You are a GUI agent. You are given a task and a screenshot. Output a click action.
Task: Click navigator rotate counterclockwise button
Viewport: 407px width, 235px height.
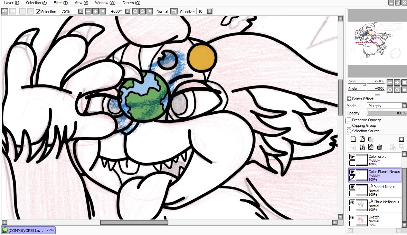[390, 90]
